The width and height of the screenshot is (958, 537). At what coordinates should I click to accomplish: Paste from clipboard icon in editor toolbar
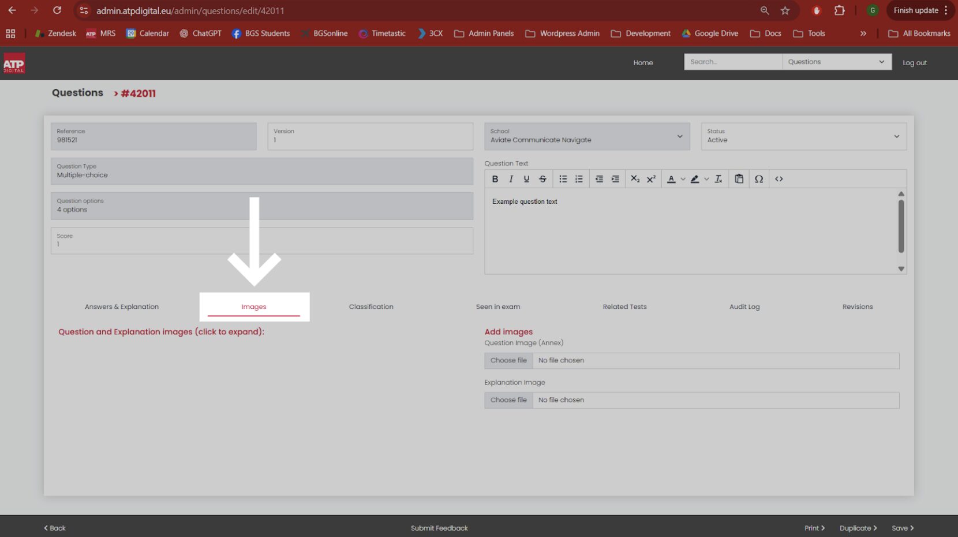click(x=739, y=179)
